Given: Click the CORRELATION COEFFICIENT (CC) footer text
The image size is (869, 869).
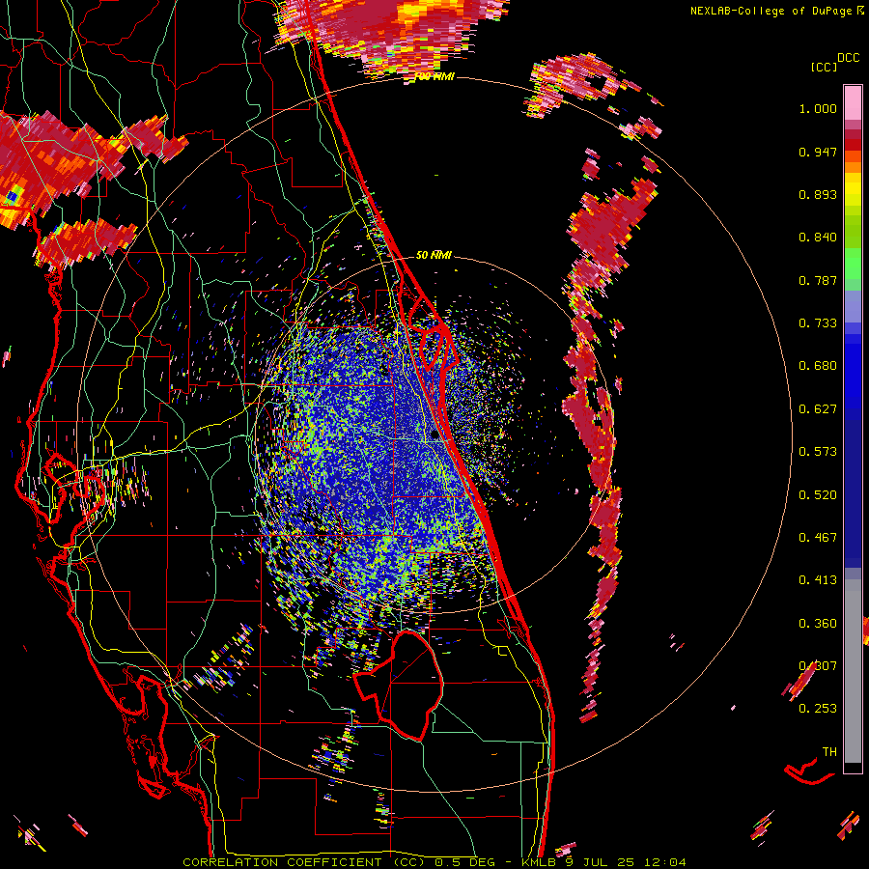Looking at the screenshot, I should point(304,862).
